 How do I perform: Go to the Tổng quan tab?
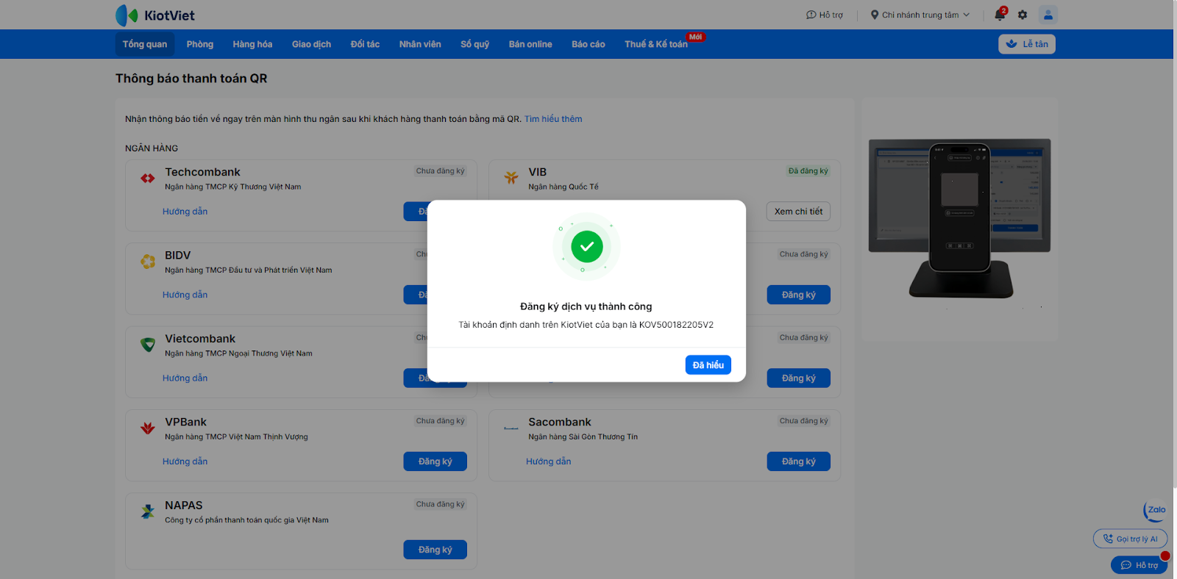(145, 44)
